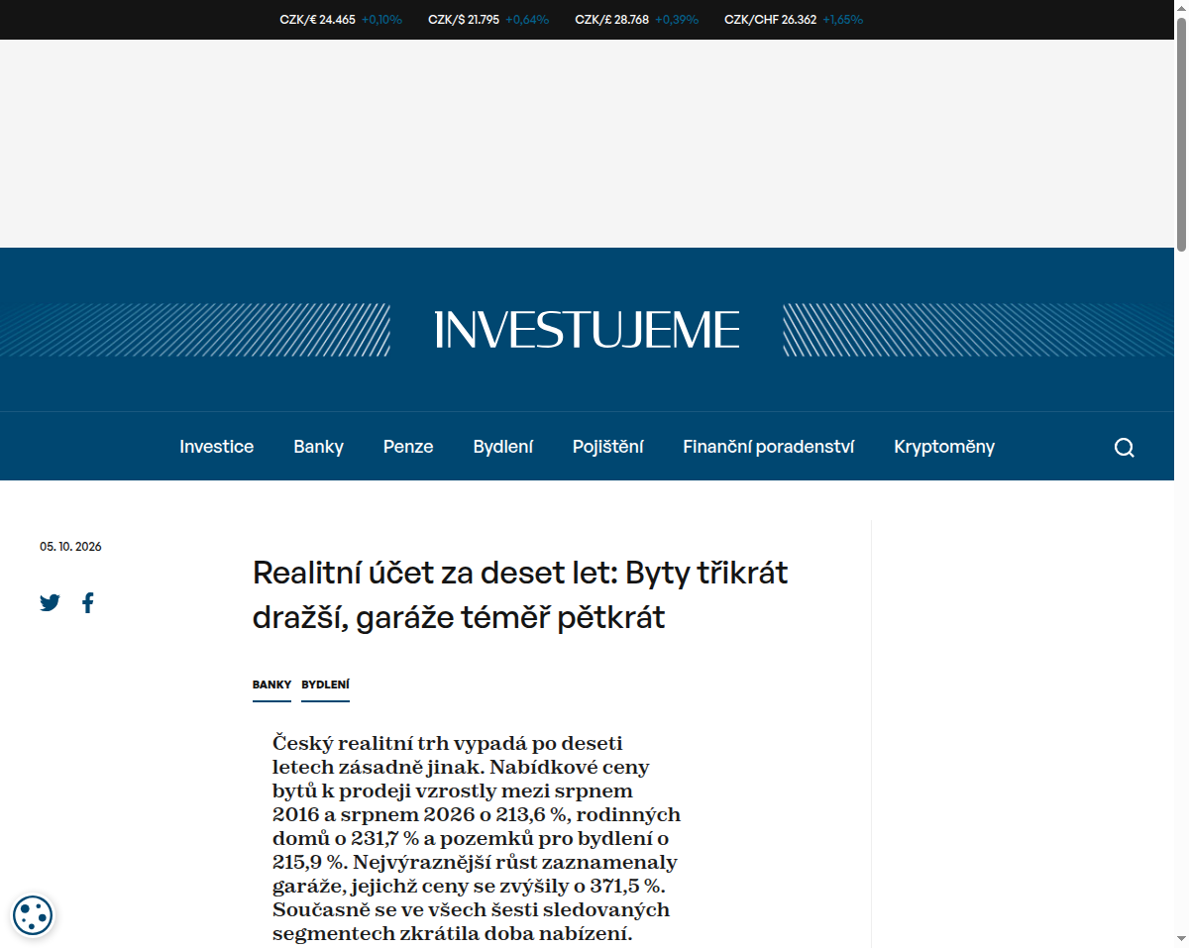Share the article on Facebook
This screenshot has width=1189, height=948.
tap(88, 602)
